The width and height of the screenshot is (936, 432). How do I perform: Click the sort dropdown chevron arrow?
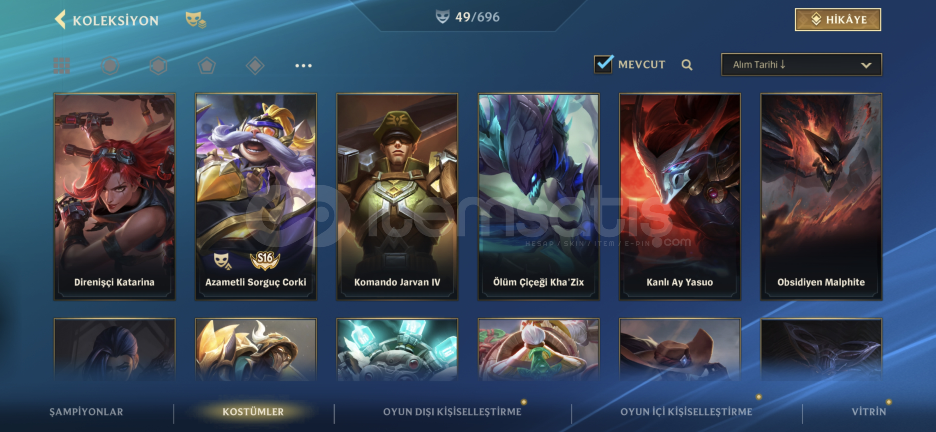866,65
